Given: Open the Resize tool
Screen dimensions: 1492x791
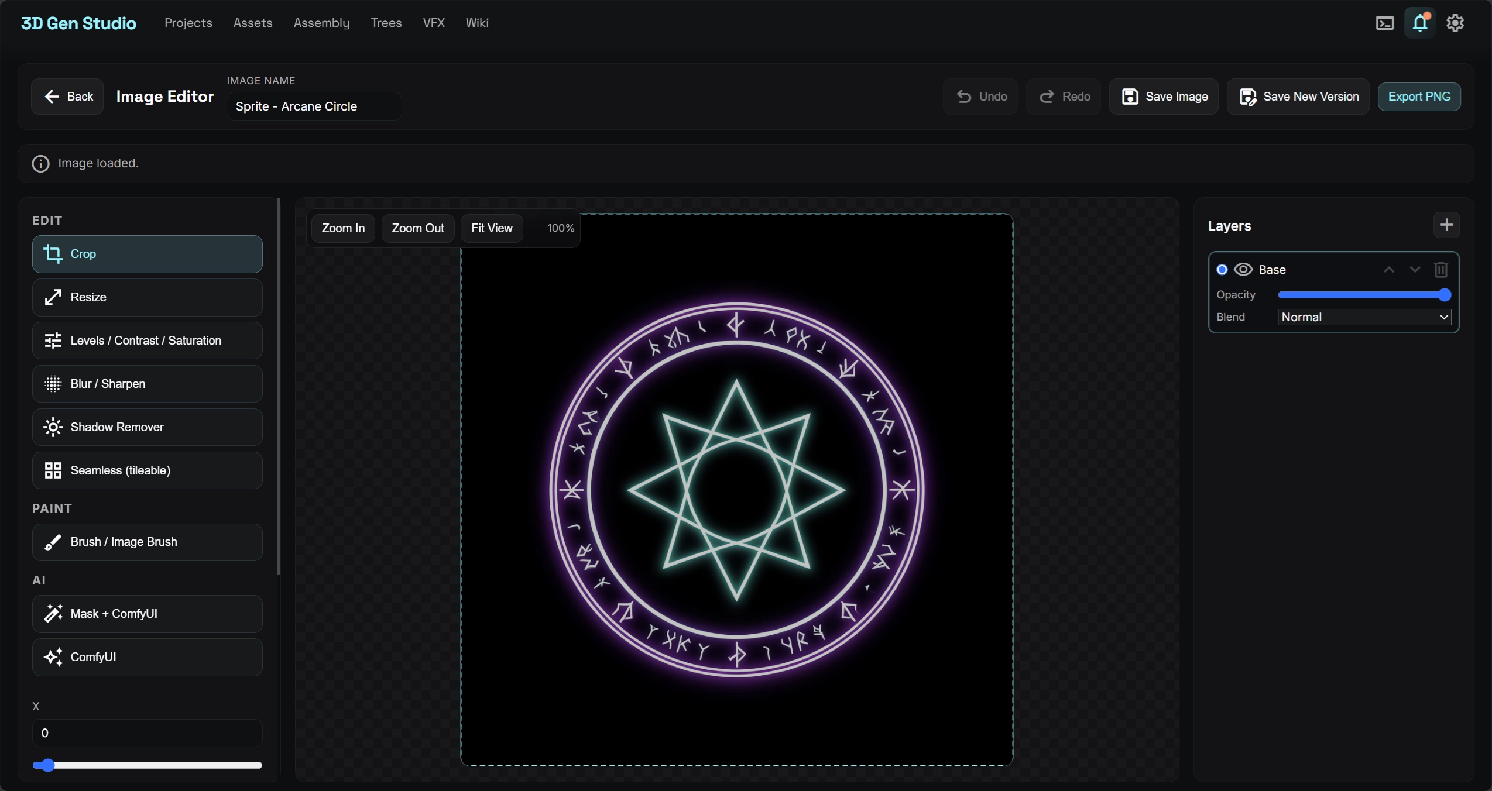Looking at the screenshot, I should 147,297.
